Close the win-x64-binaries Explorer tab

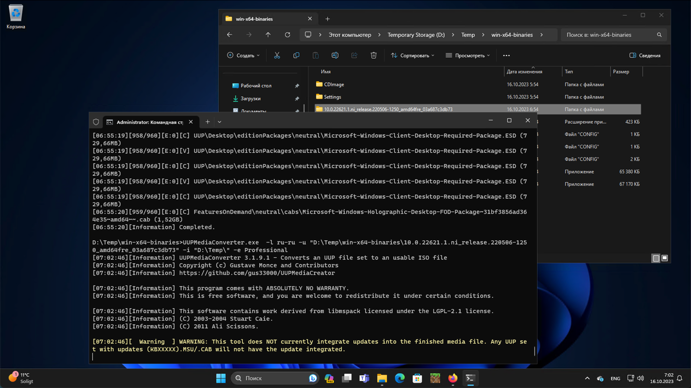coord(310,19)
